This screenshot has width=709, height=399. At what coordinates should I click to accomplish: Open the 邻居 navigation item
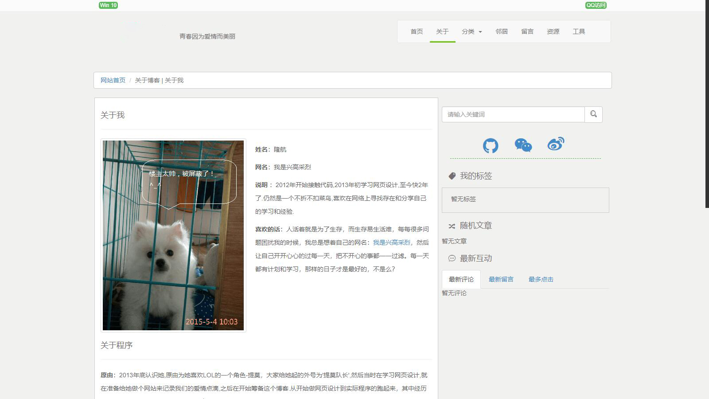(x=502, y=31)
